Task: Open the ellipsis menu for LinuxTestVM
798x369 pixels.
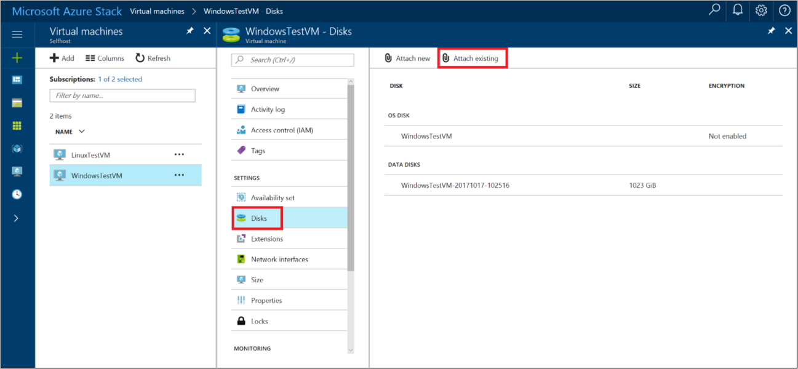Action: coord(179,153)
